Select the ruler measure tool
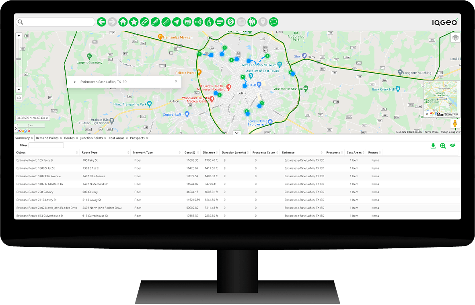The image size is (475, 305). click(166, 22)
